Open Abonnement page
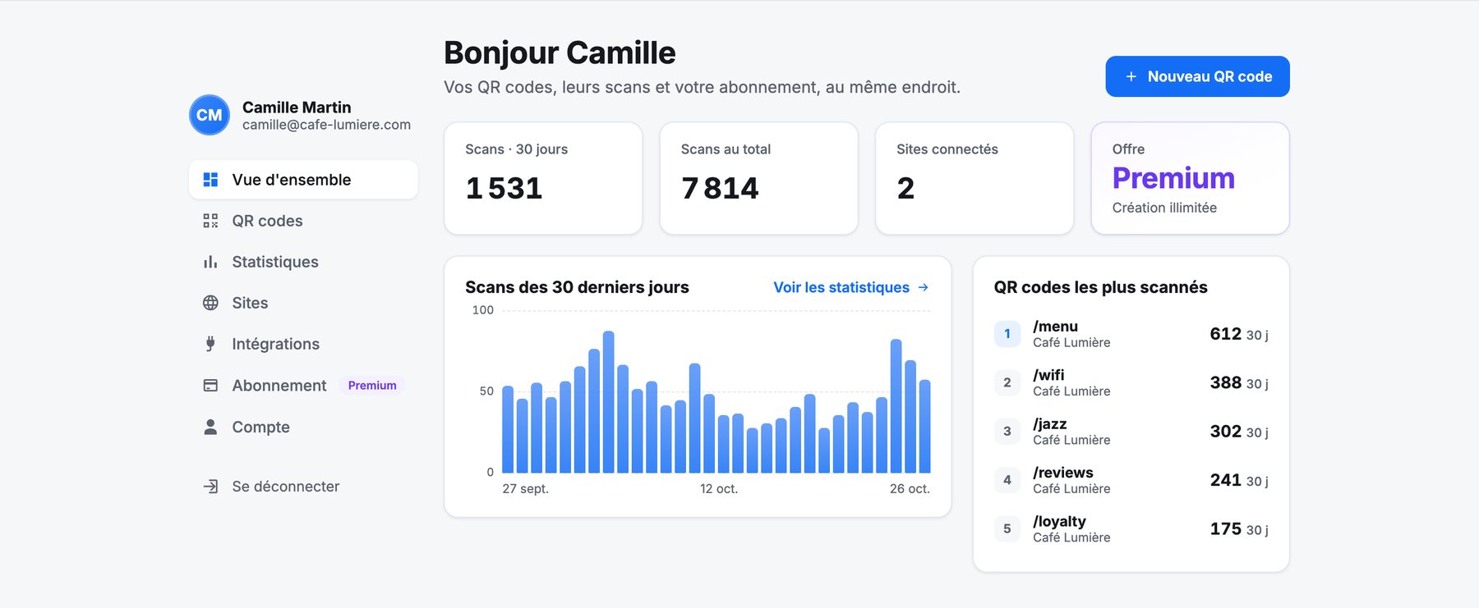 tap(303, 386)
